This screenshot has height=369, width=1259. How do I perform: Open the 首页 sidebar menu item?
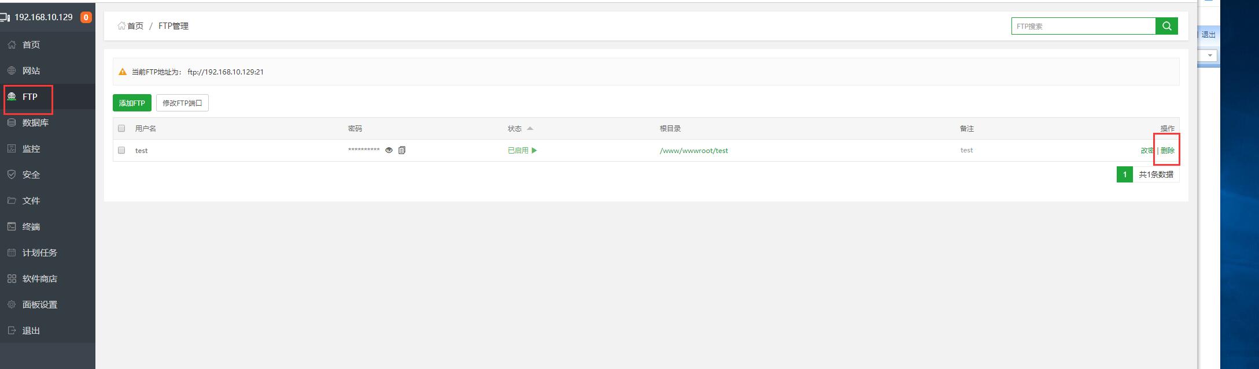pyautogui.click(x=47, y=44)
